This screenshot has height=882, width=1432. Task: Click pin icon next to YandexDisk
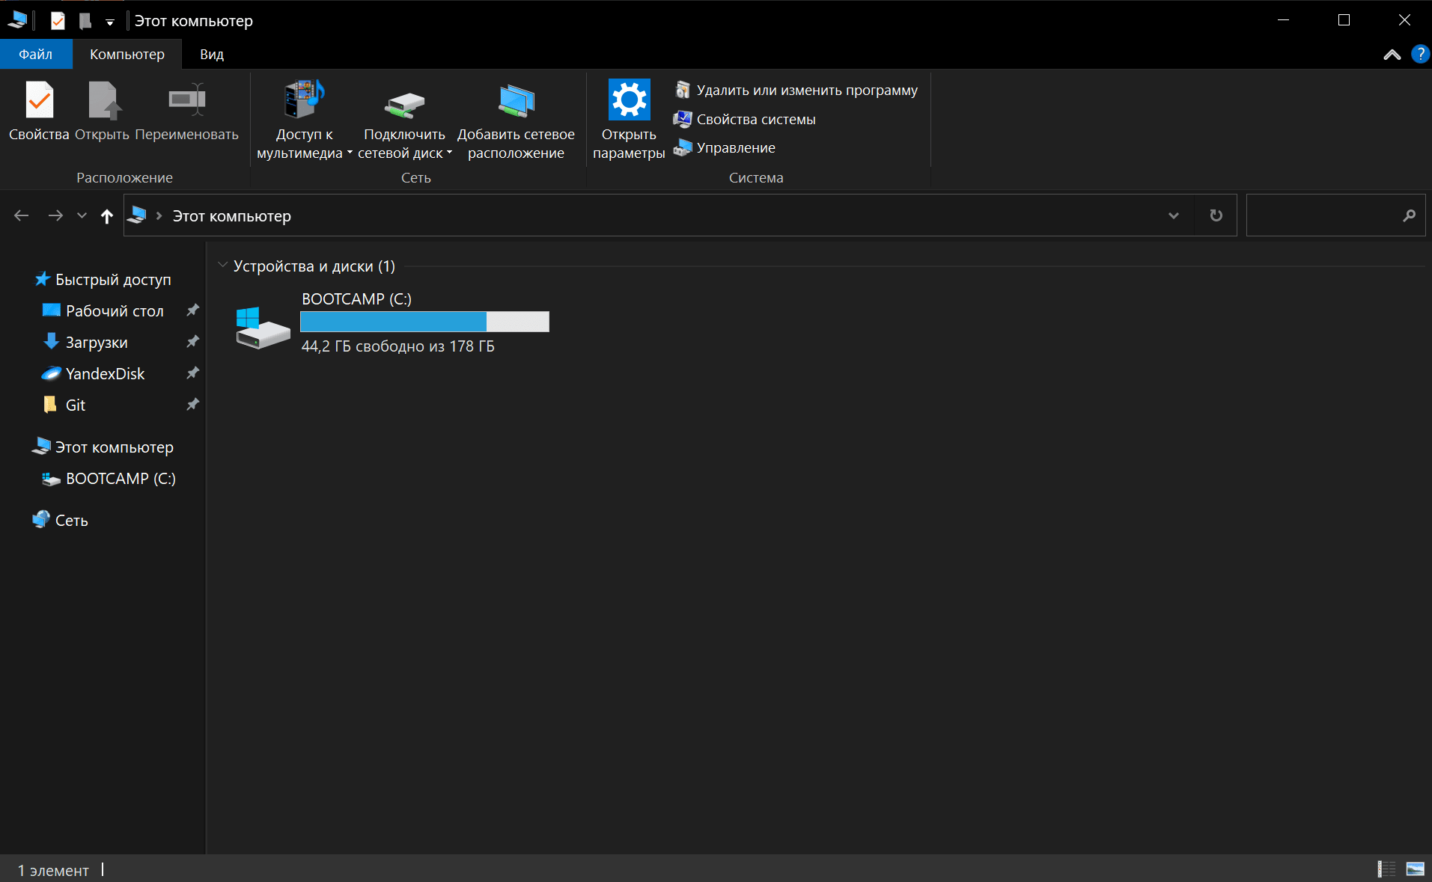click(x=192, y=373)
